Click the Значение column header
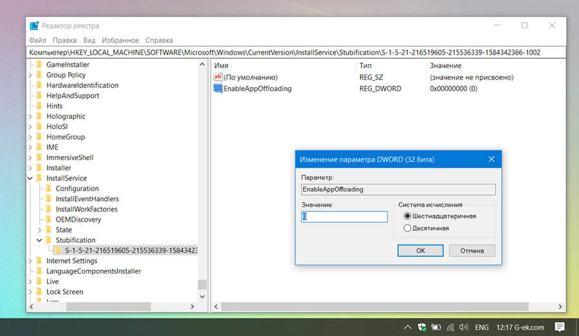This screenshot has width=579, height=336. [445, 66]
